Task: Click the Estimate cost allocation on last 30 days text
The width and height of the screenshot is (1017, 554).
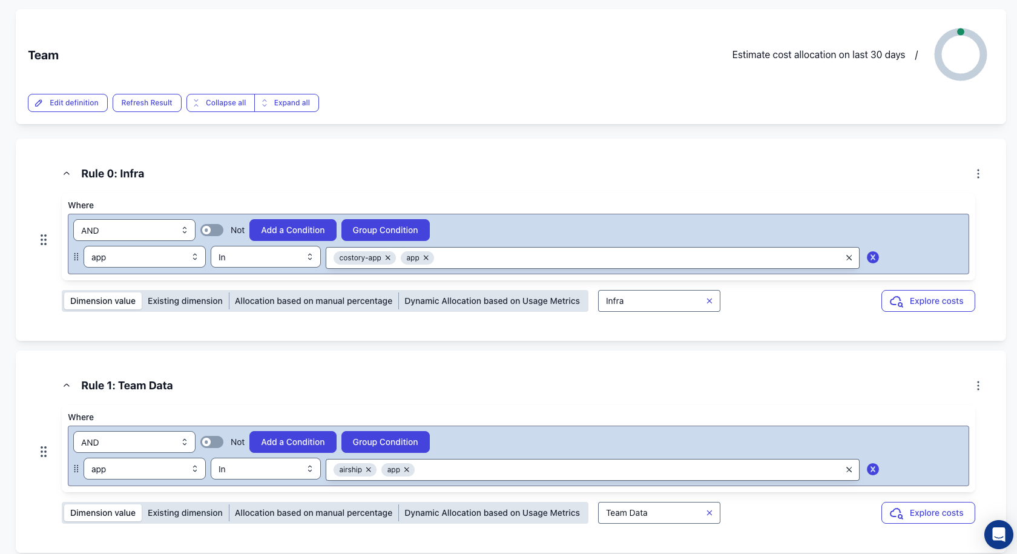Action: click(818, 54)
